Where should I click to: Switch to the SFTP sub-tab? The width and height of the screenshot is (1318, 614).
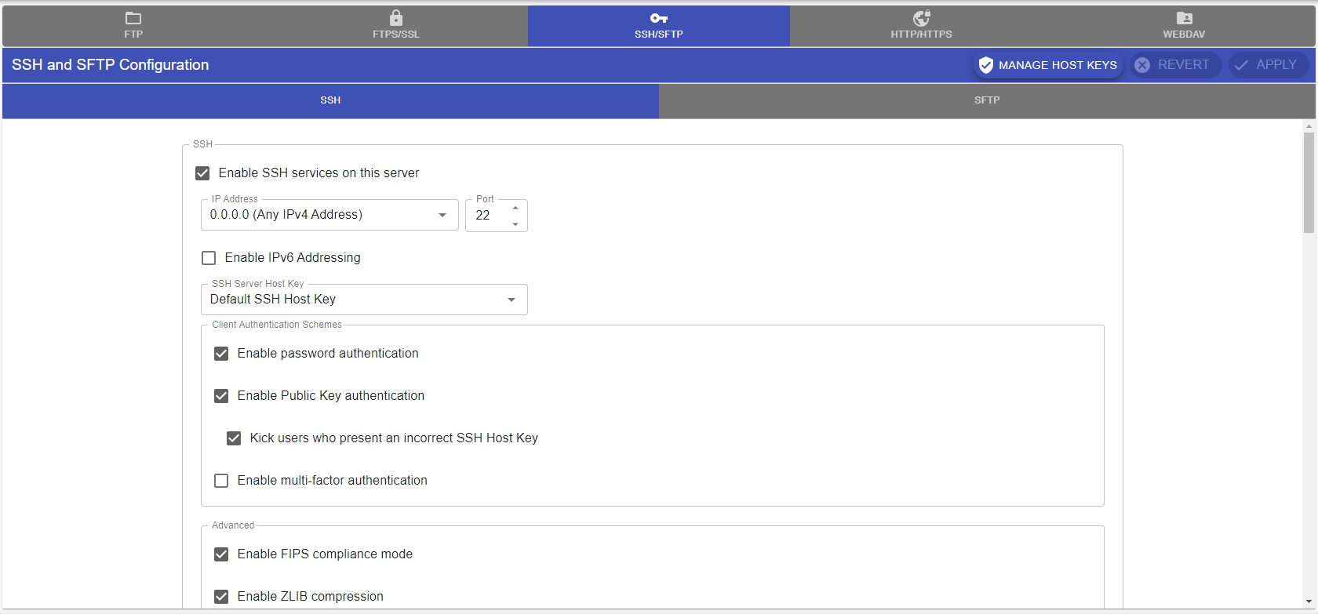(987, 100)
